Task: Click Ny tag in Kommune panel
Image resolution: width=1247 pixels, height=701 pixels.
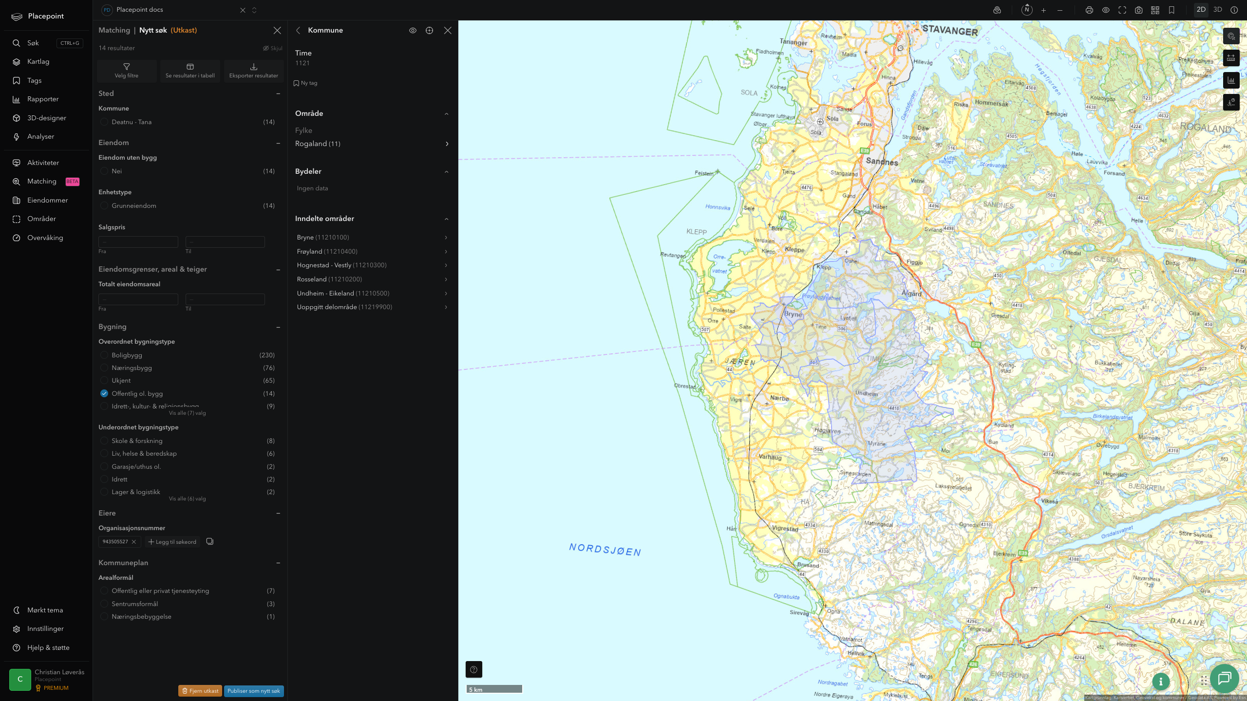Action: click(305, 83)
